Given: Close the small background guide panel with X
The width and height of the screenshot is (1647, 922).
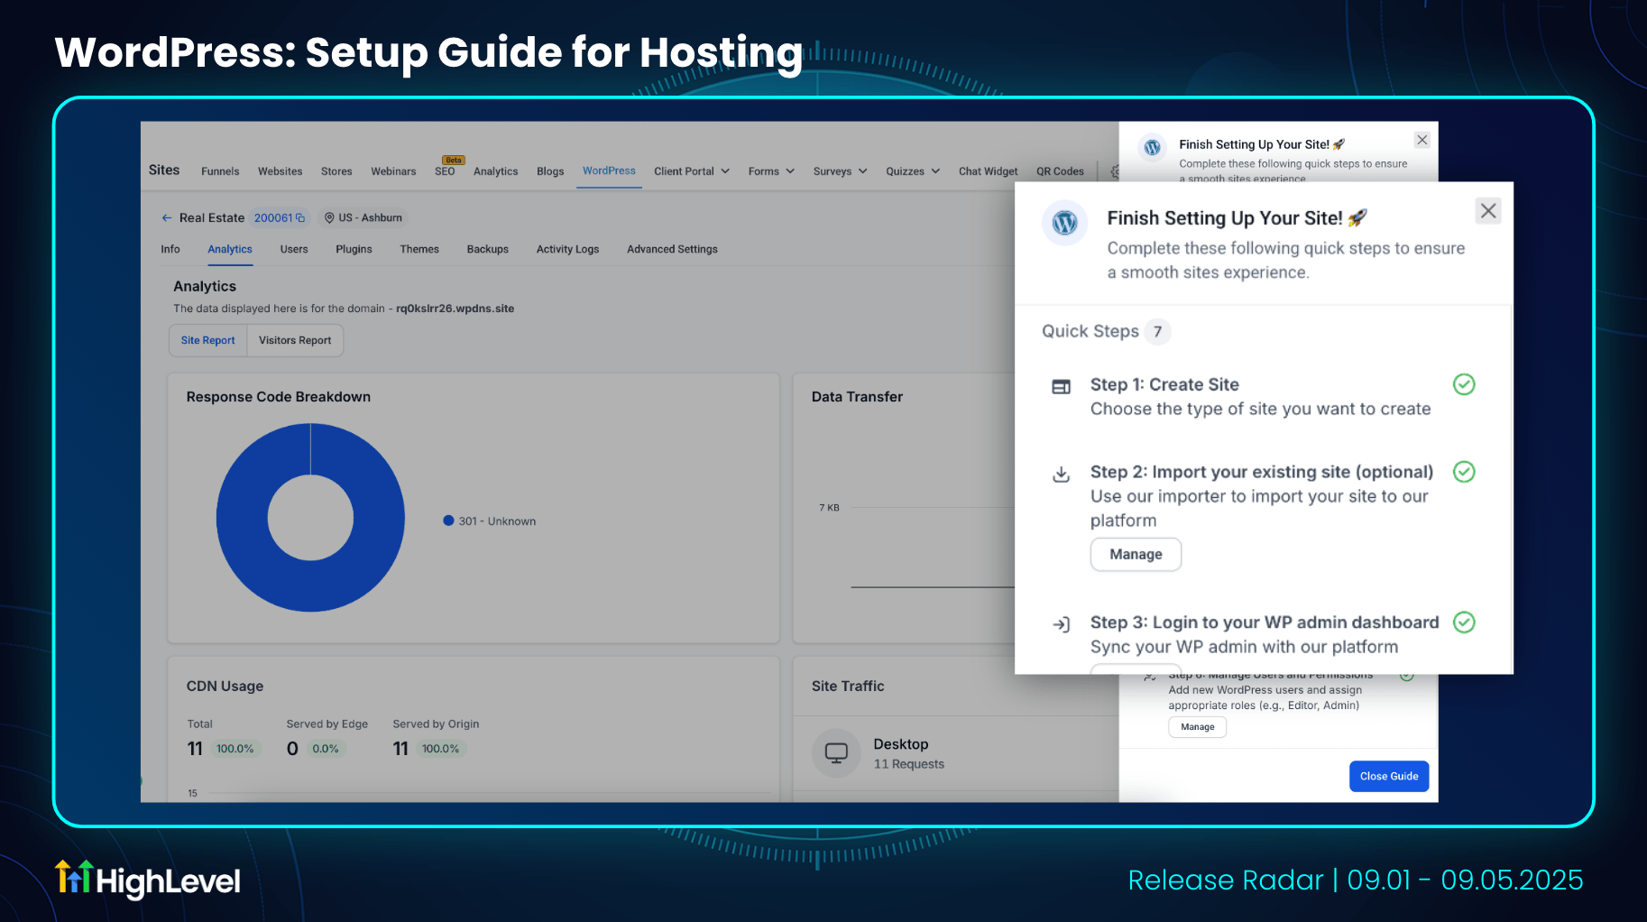Looking at the screenshot, I should [1422, 140].
